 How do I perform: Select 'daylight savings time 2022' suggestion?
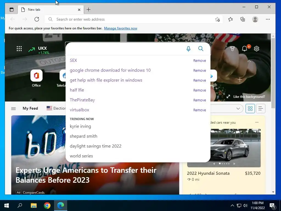pyautogui.click(x=95, y=146)
